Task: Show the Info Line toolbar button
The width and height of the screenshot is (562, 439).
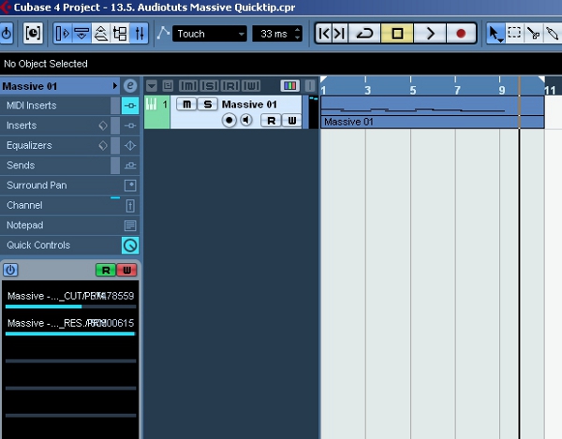Action: click(81, 34)
